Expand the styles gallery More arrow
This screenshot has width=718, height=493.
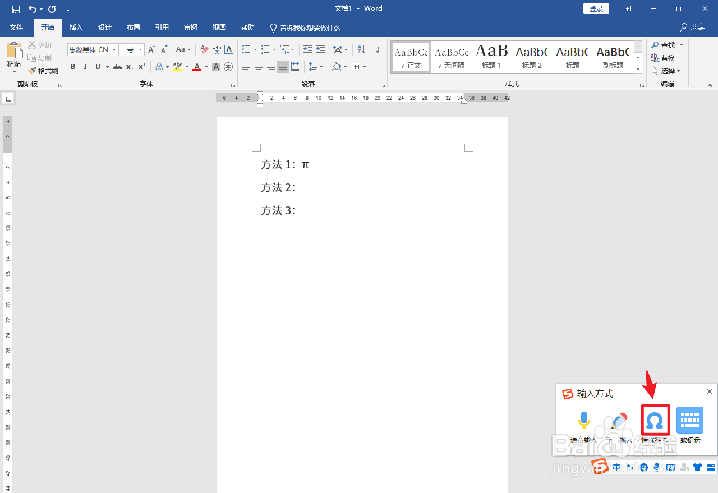pyautogui.click(x=638, y=68)
